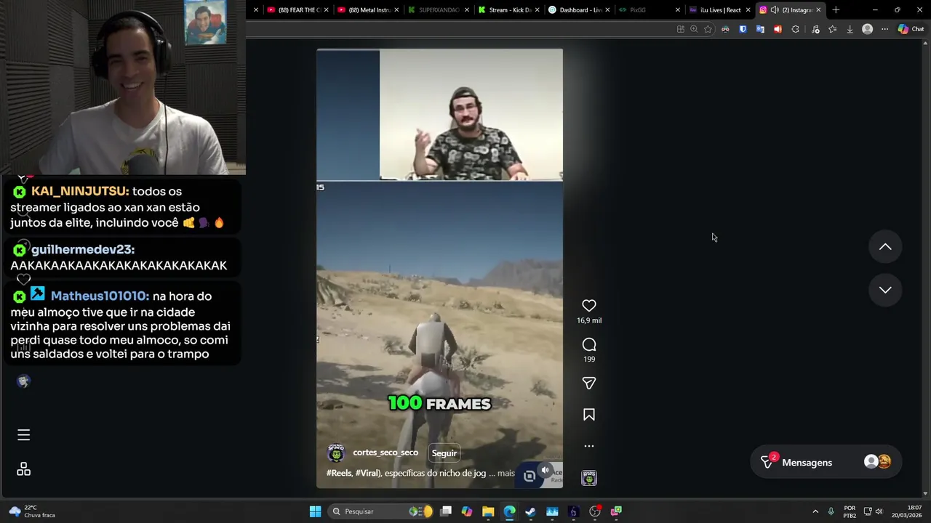Open the browser profile avatar
The image size is (931, 523).
(x=867, y=29)
